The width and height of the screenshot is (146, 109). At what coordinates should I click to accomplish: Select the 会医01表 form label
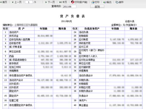pyautogui.click(x=130, y=21)
